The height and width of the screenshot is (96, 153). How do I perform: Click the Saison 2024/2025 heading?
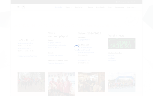click(x=90, y=33)
